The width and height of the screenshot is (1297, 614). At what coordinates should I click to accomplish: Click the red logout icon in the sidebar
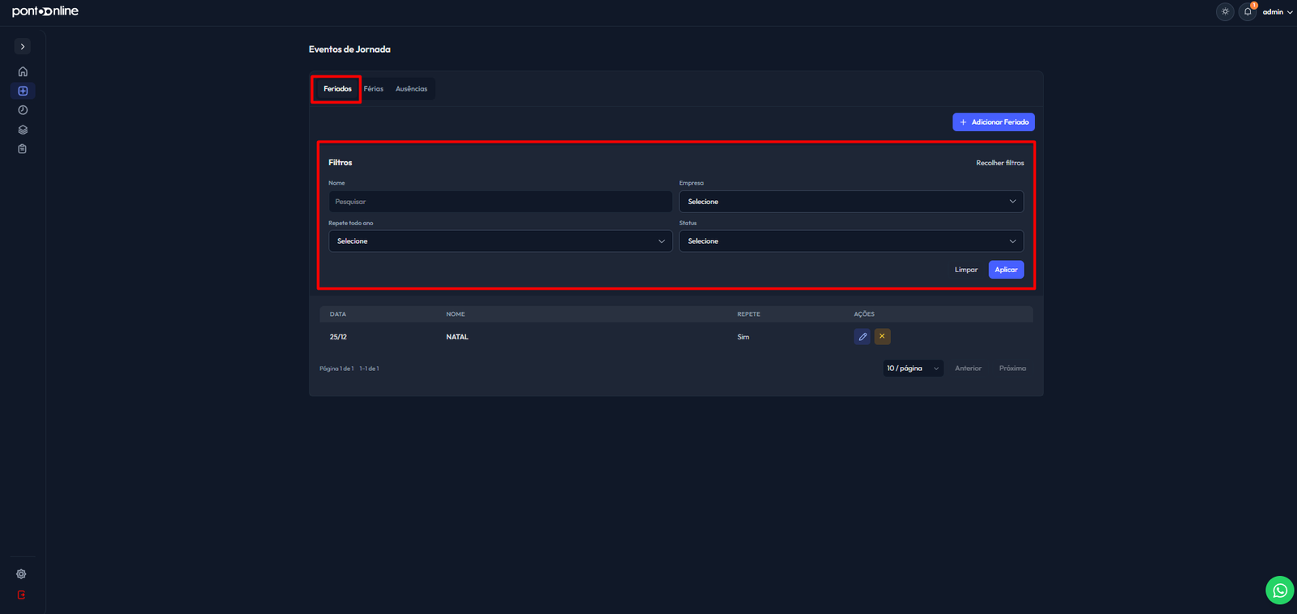coord(21,595)
